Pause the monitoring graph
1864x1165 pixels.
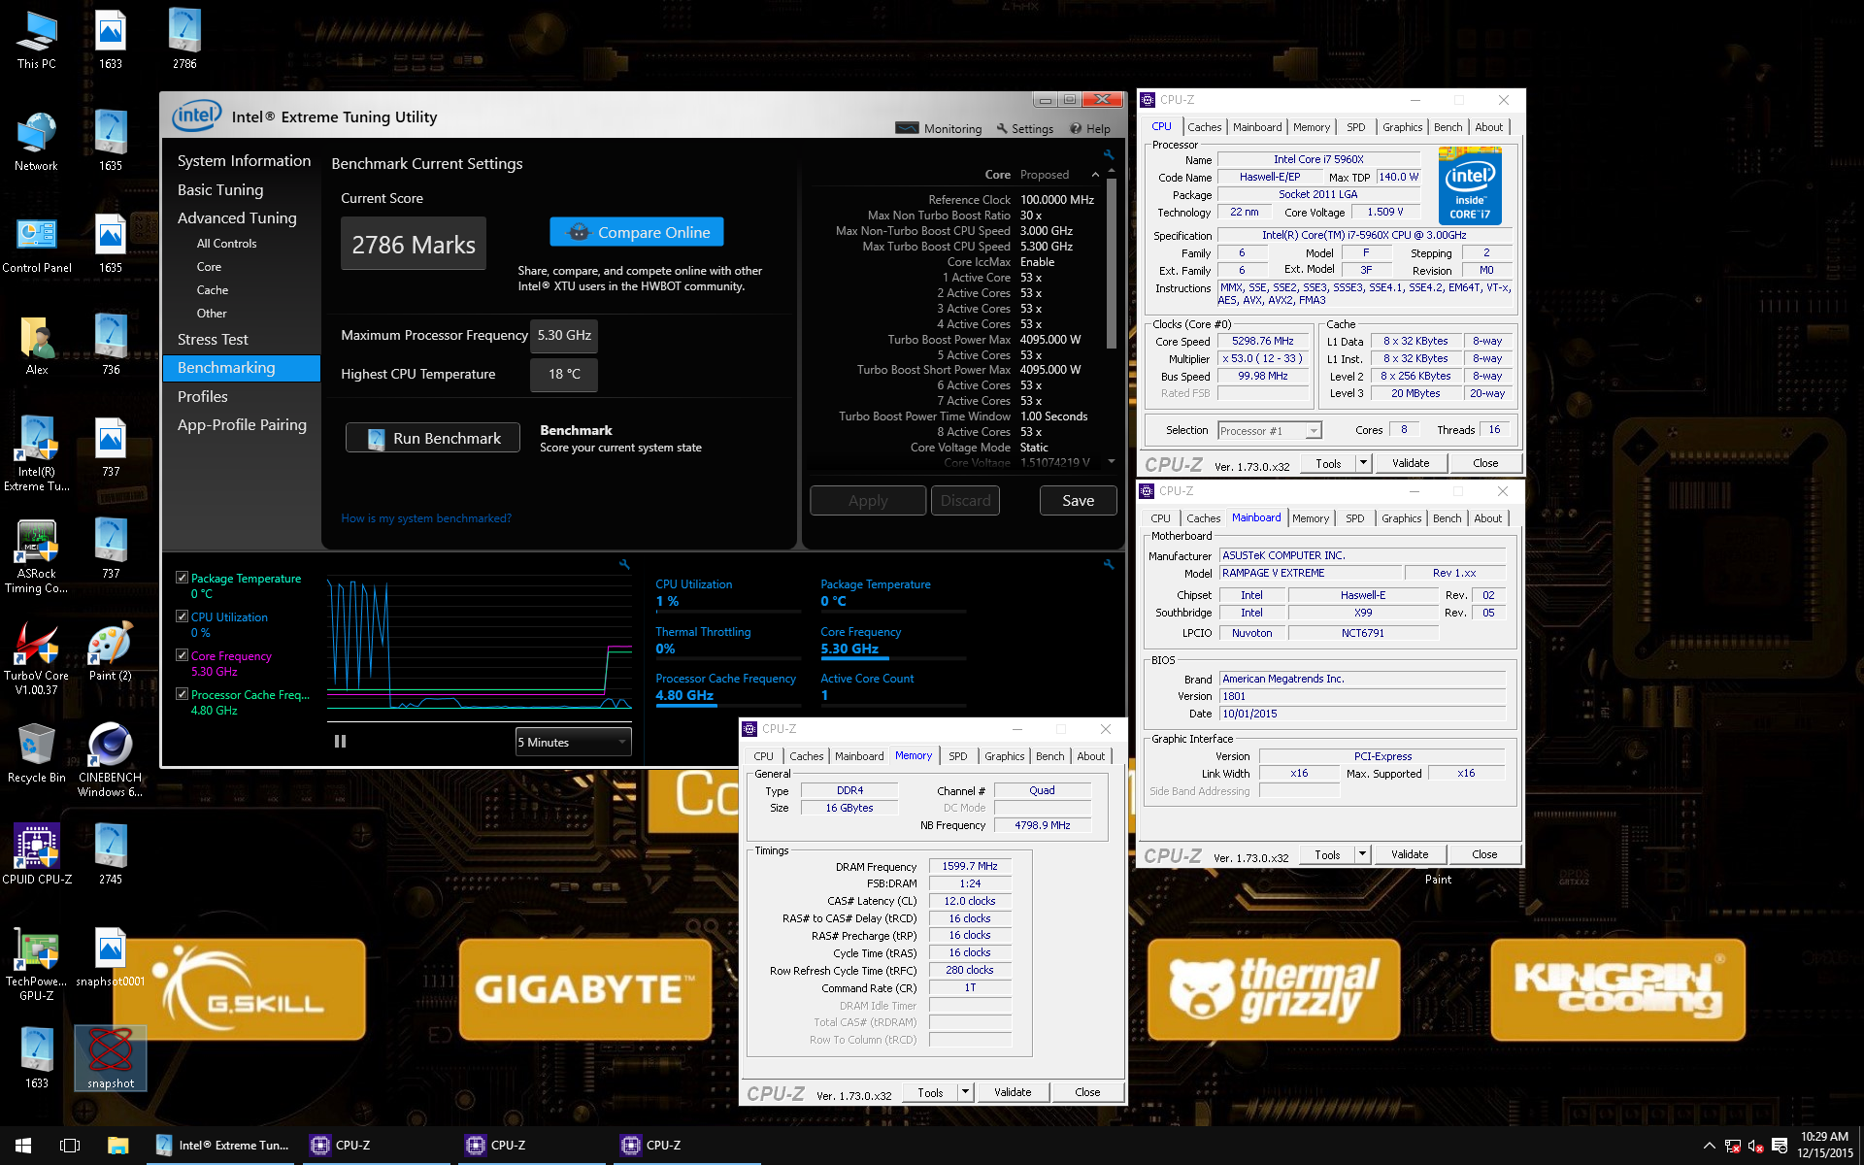[x=340, y=742]
